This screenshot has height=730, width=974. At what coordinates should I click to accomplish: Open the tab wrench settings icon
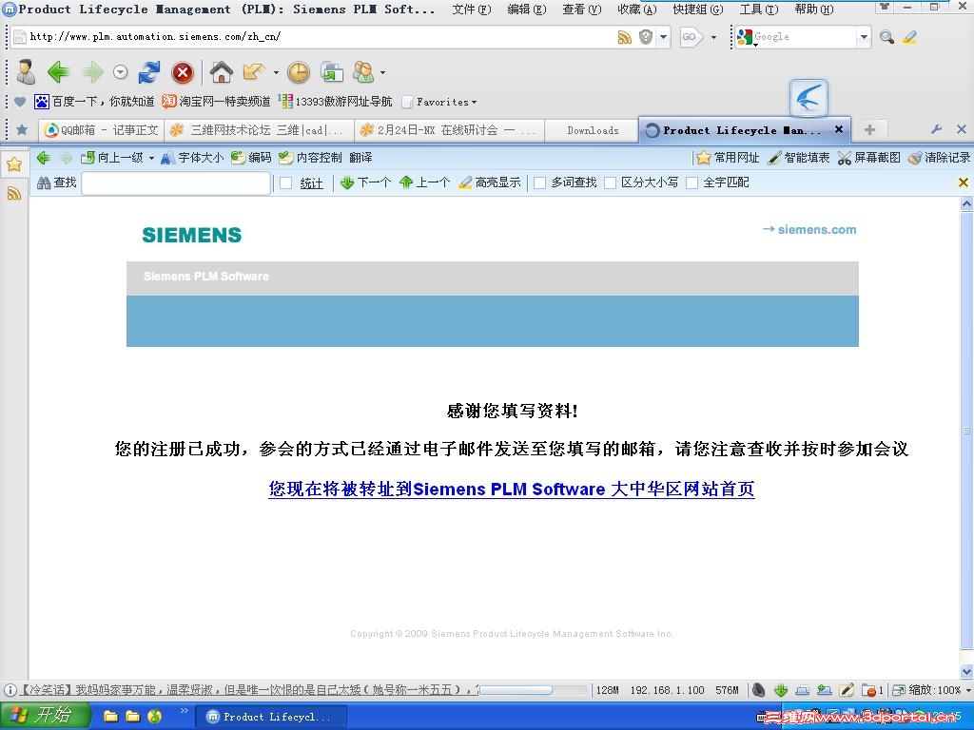click(936, 129)
